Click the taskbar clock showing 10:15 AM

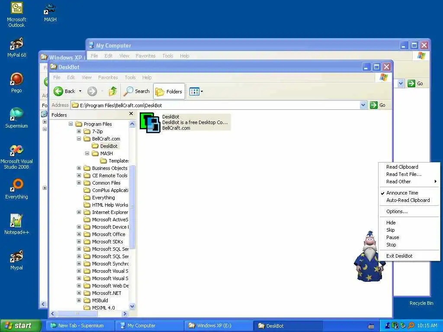427,326
